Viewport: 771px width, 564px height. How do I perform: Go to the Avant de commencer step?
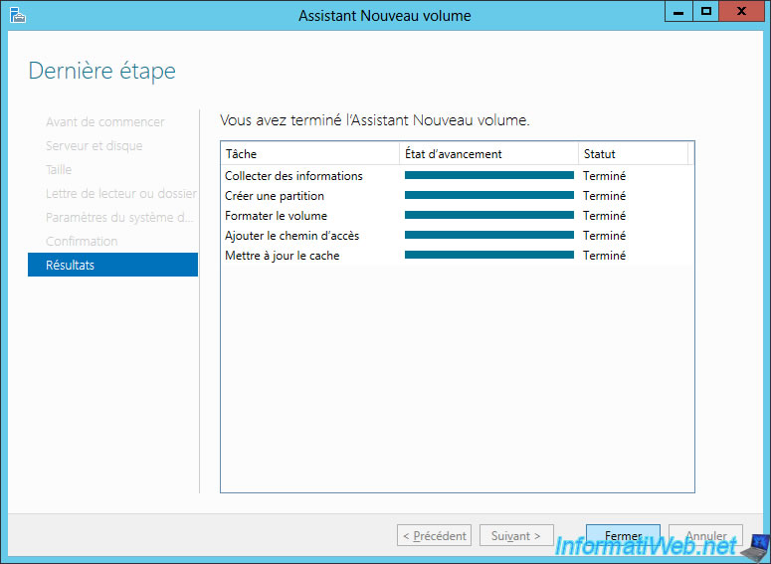tap(104, 121)
